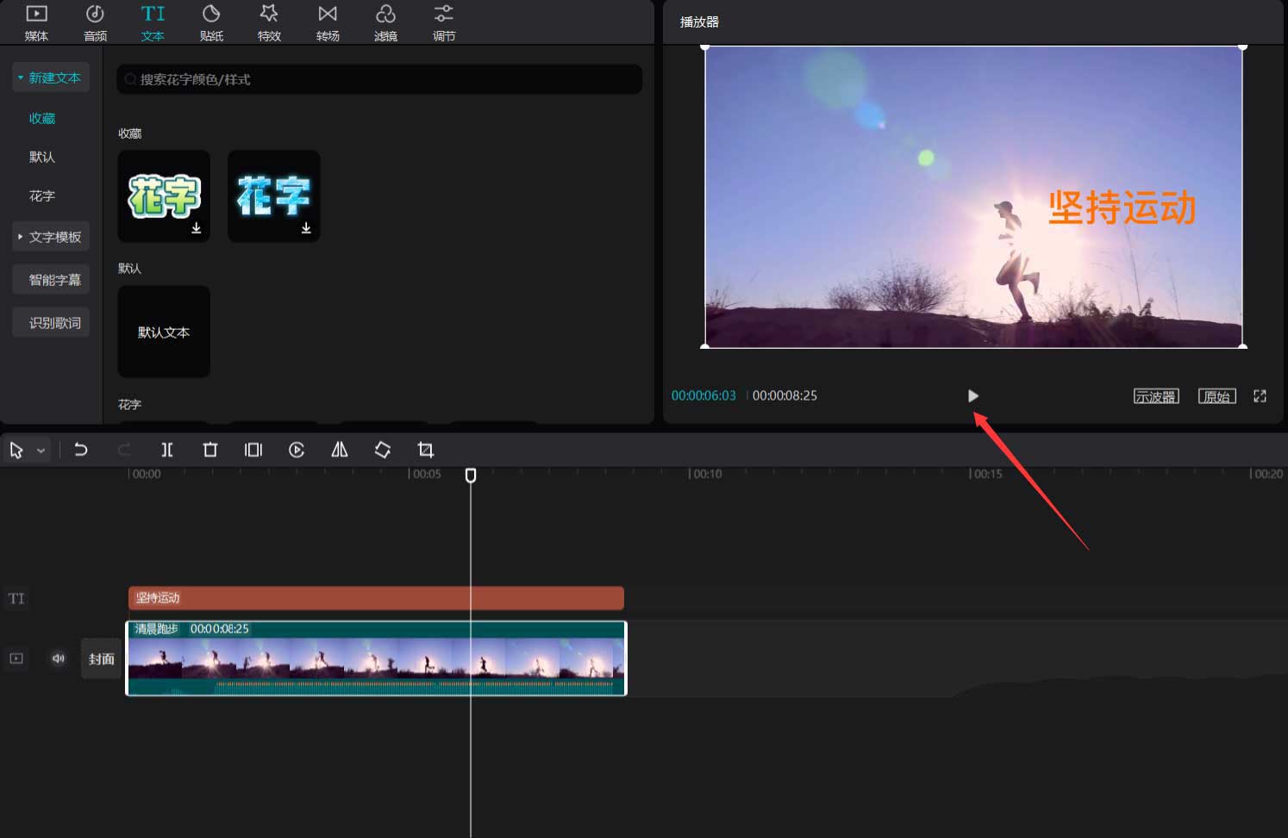Click the split clip tool icon
The width and height of the screenshot is (1288, 838).
click(167, 450)
